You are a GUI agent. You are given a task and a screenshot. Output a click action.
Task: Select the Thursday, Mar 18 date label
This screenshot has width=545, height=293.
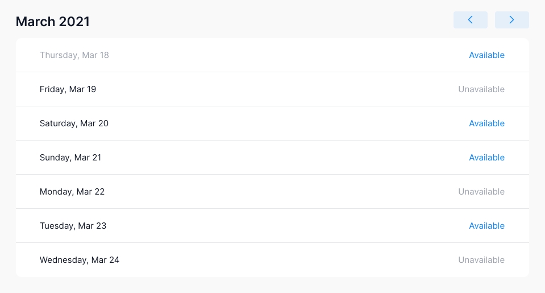click(74, 55)
